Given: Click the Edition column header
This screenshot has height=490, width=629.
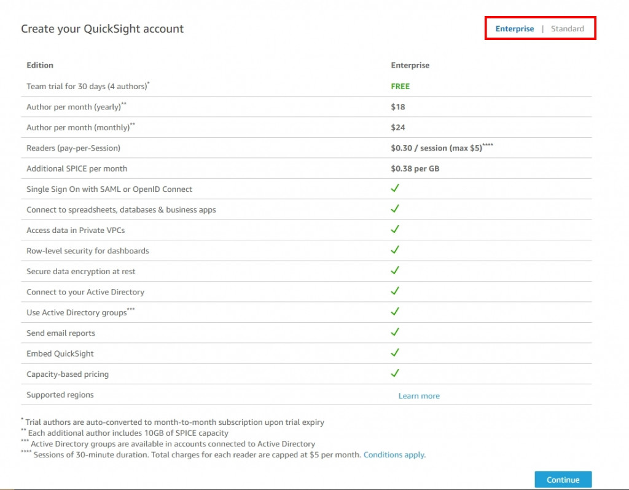Looking at the screenshot, I should click(40, 65).
